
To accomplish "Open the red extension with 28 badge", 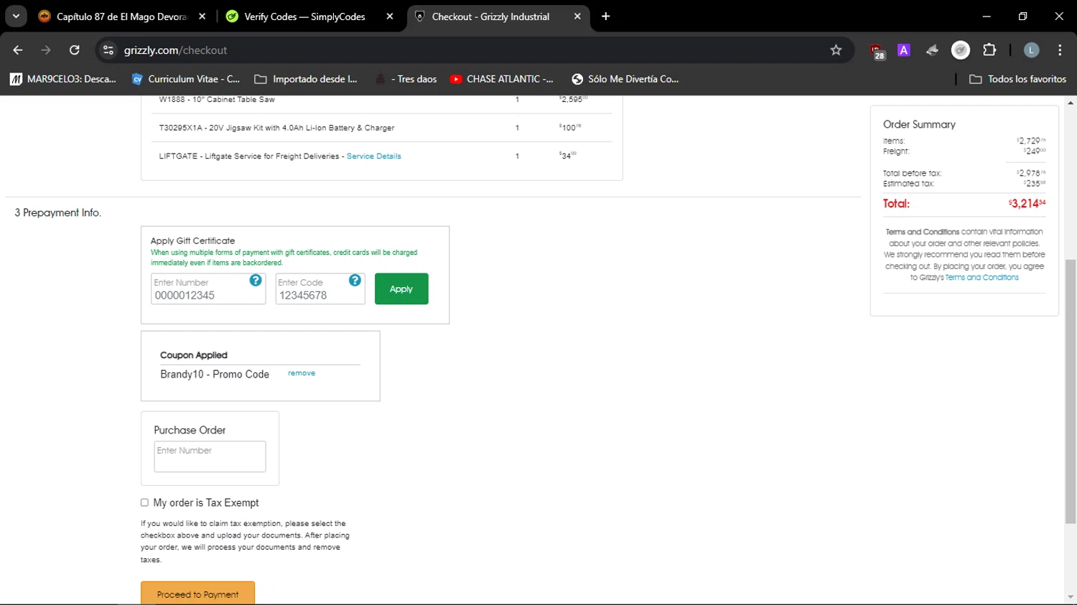I will pos(877,51).
